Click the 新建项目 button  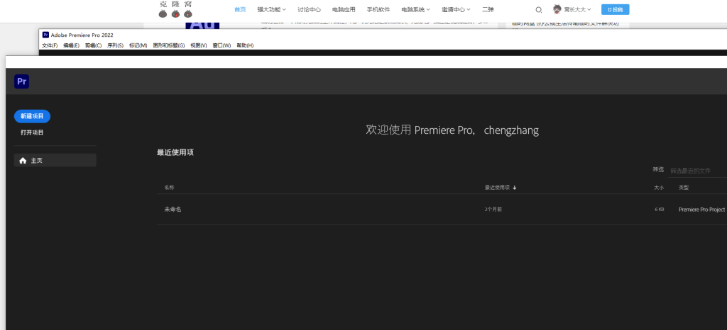(32, 116)
